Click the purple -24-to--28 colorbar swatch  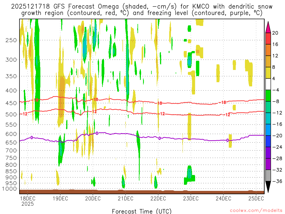click(x=268, y=153)
